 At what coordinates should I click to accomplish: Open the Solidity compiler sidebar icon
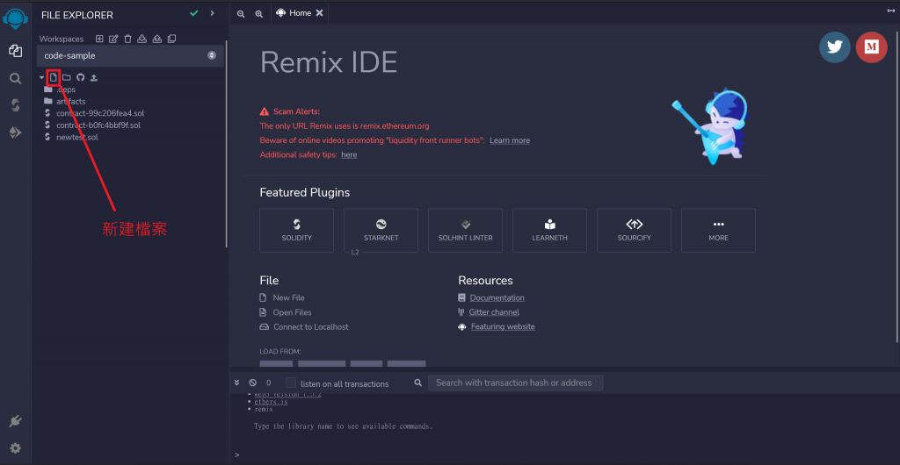tap(16, 105)
